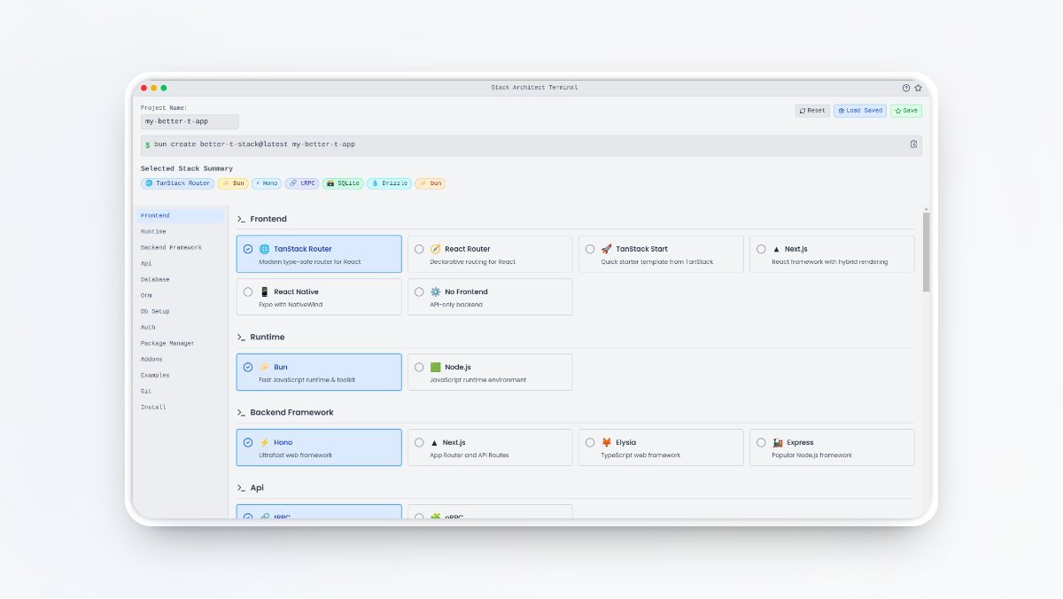Jump to Auth section

181,327
